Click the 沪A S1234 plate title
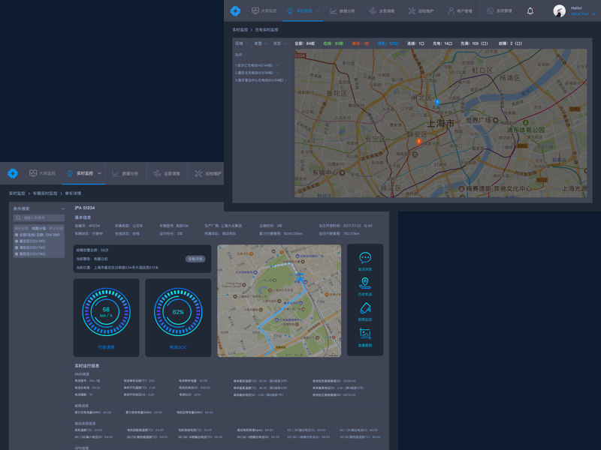The width and height of the screenshot is (601, 450). (85, 208)
